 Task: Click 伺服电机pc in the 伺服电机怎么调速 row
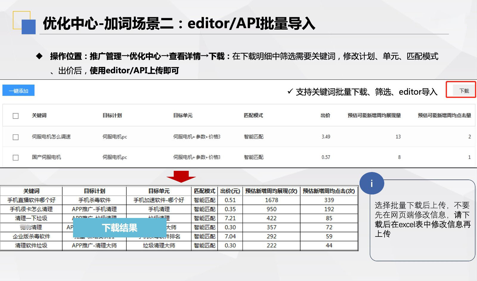coord(115,137)
